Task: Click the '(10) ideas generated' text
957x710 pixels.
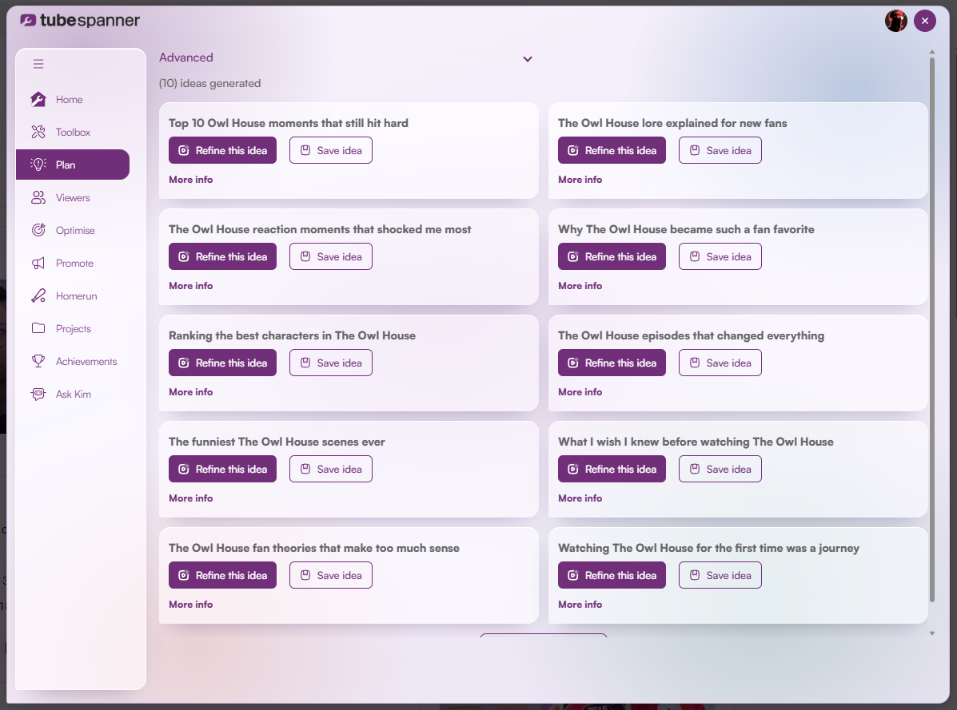Action: tap(209, 84)
